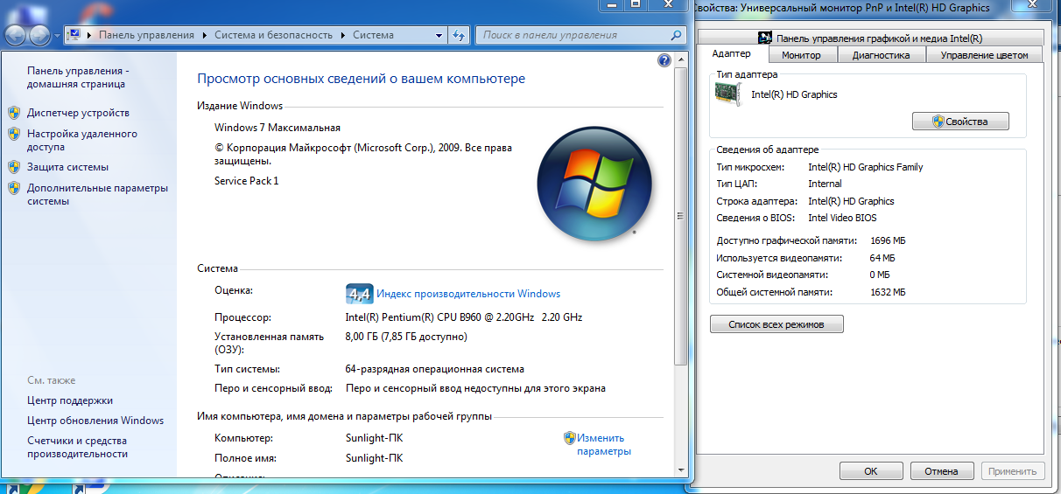This screenshot has height=494, width=1061.
Task: Click the Back navigation arrow button
Action: (16, 36)
